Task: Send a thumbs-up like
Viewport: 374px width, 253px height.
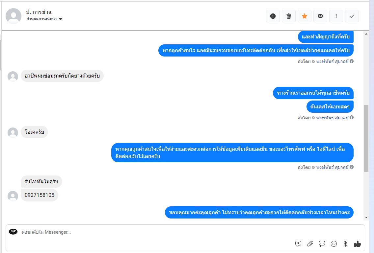Action: 358,244
